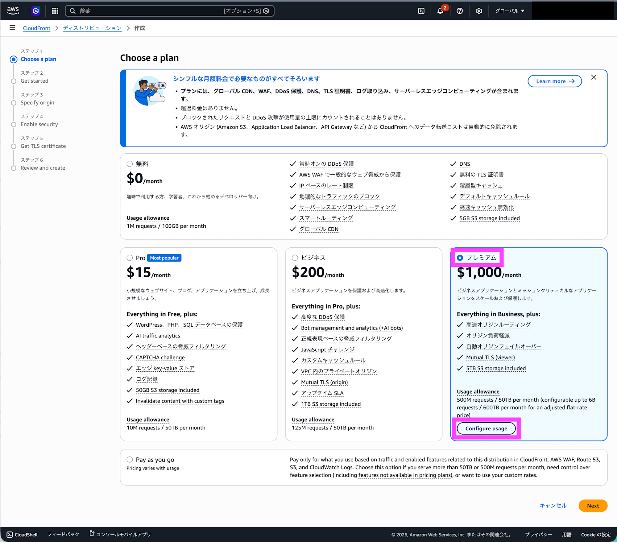Go to step Get started

pyautogui.click(x=34, y=81)
